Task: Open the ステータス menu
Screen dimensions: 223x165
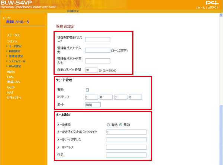Action: 13,35
